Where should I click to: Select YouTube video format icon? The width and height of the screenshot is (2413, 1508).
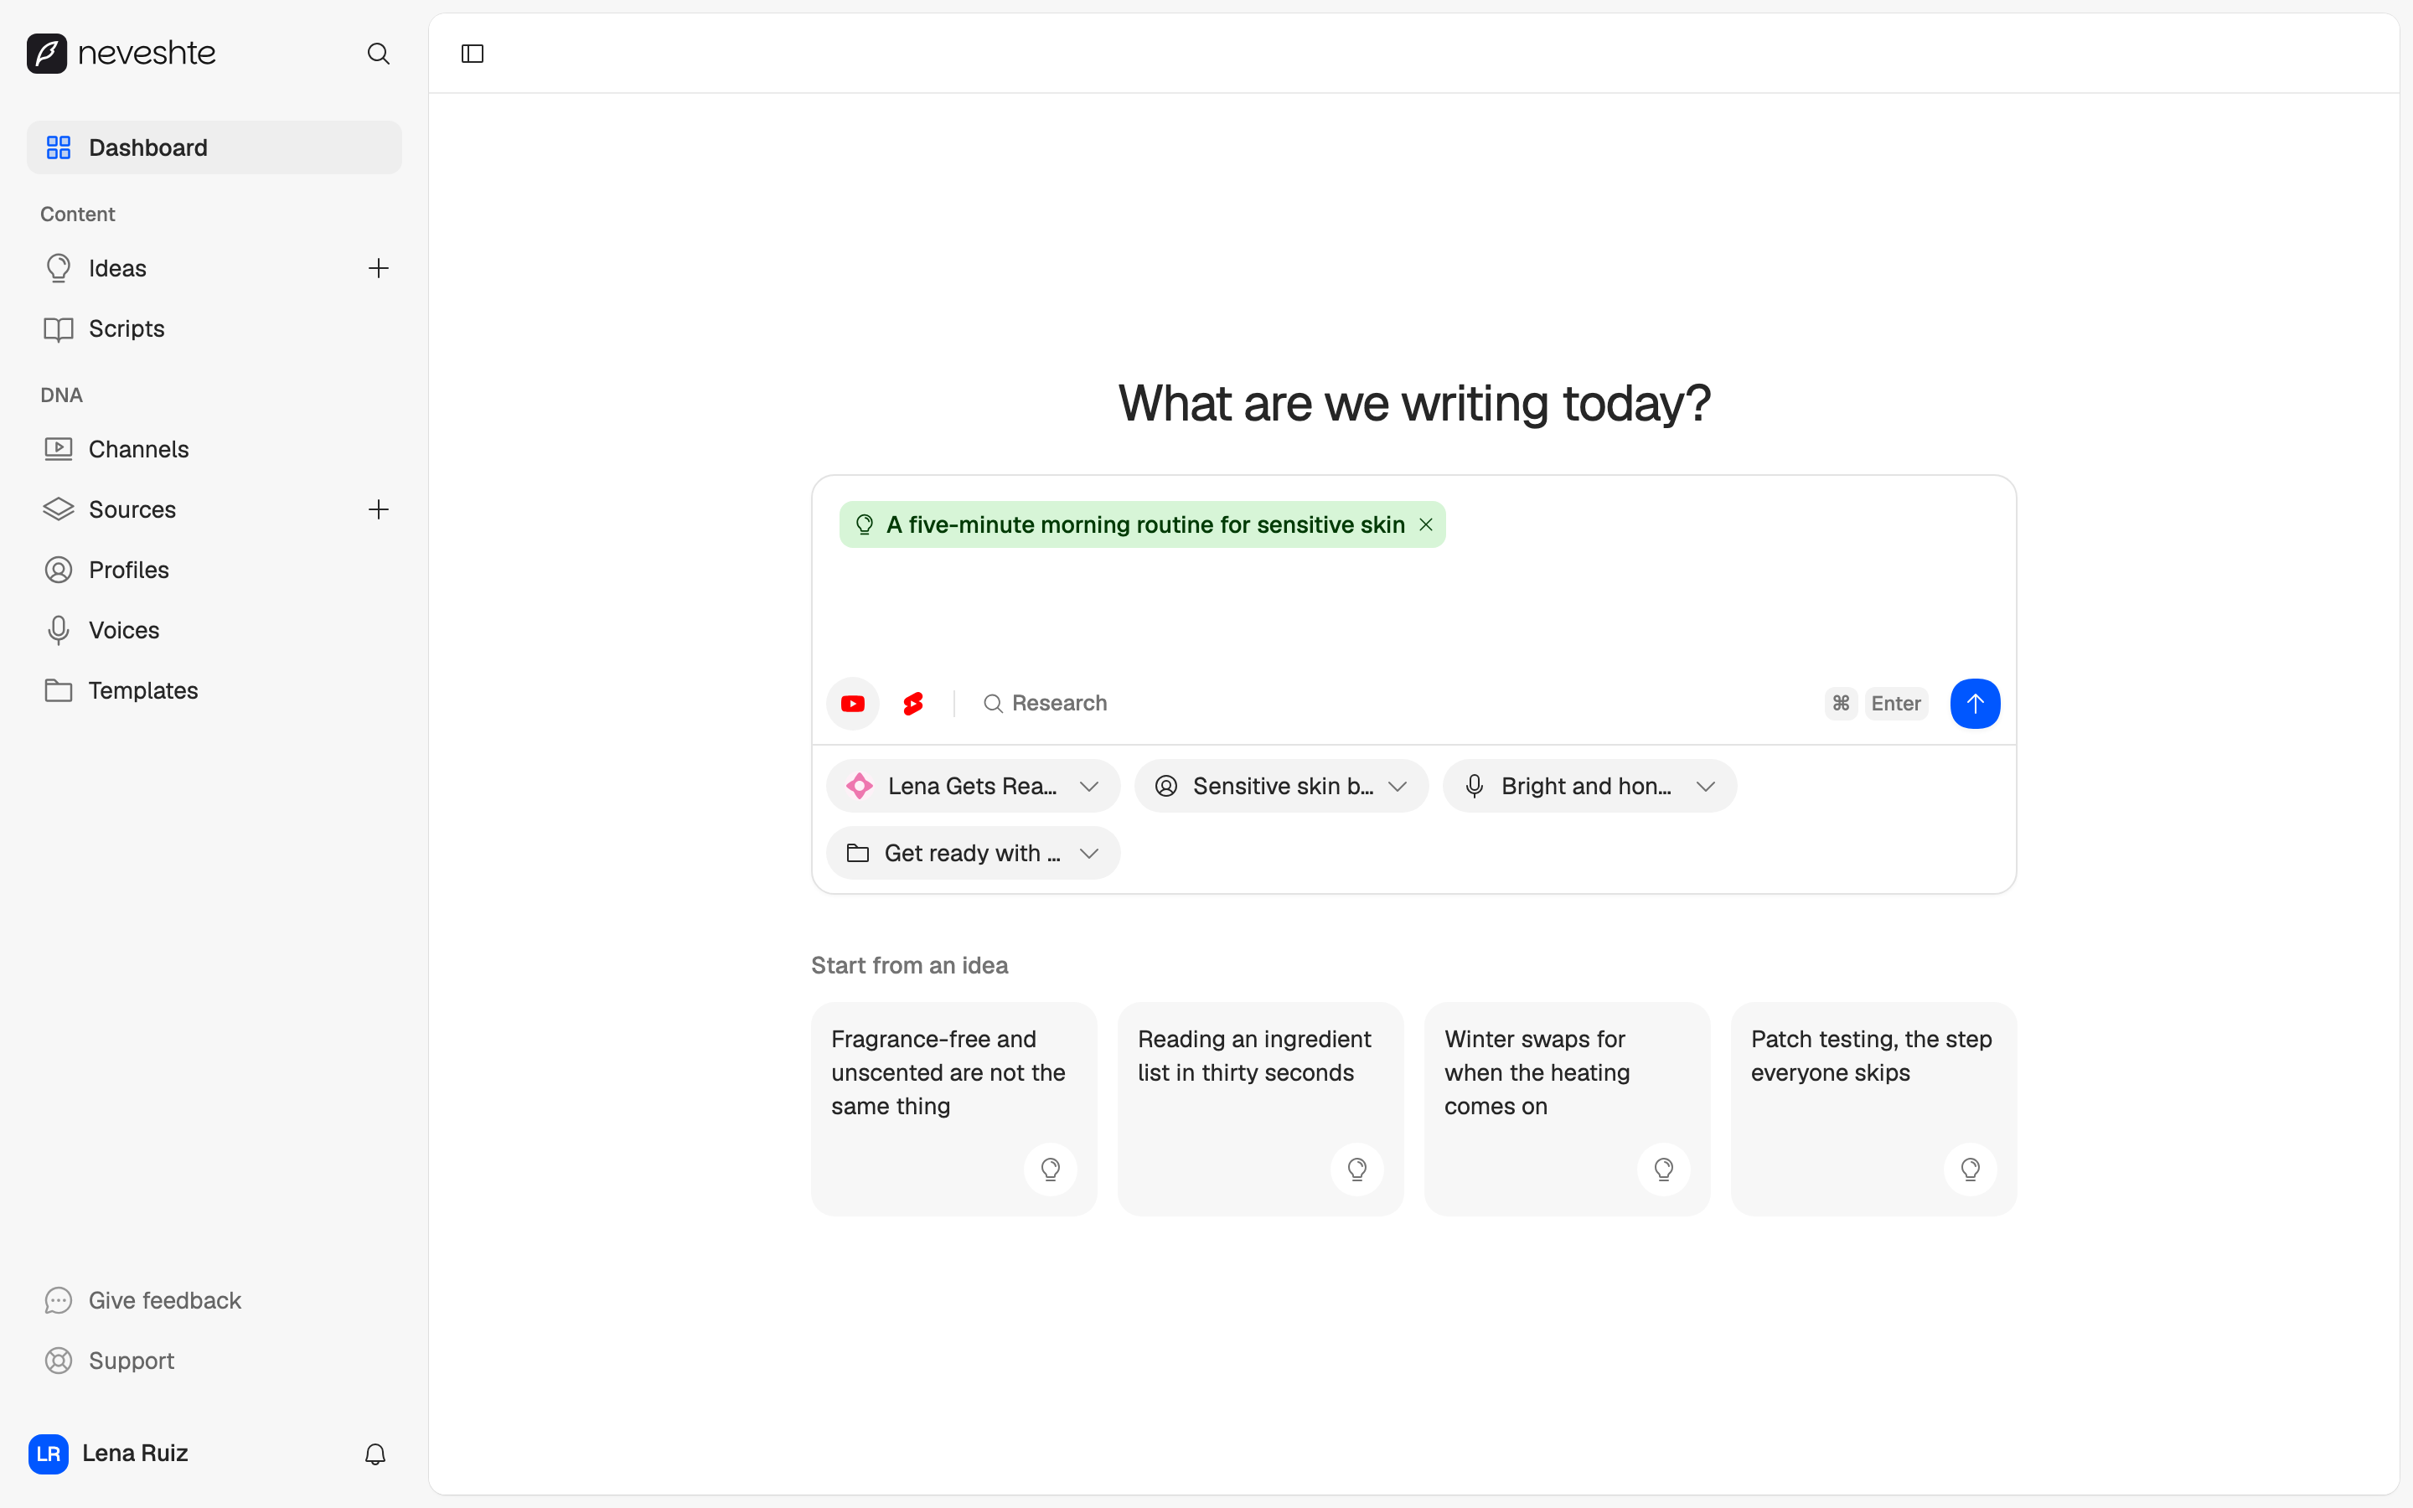853,704
